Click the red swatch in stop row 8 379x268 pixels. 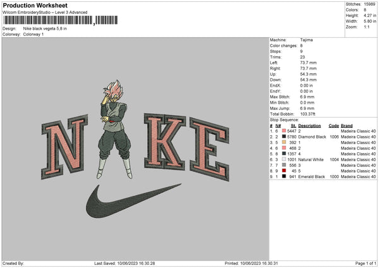tap(284, 171)
